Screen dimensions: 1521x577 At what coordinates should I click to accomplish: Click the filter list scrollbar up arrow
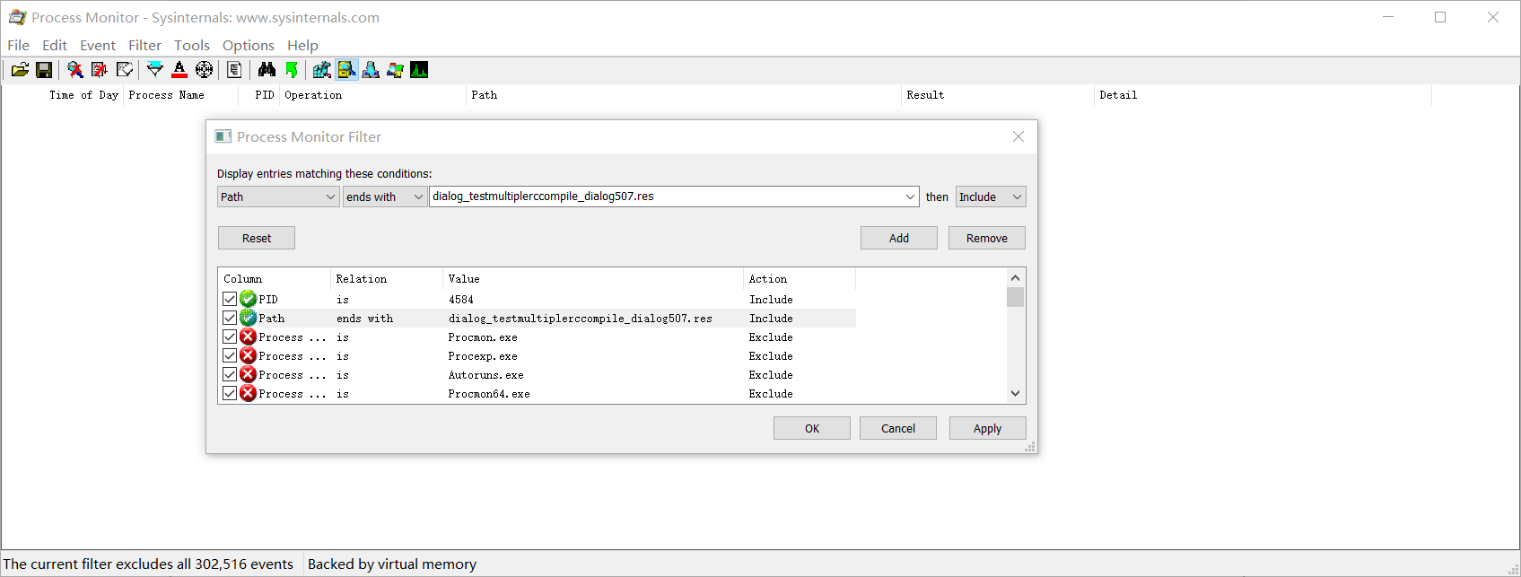(x=1016, y=277)
